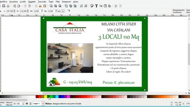
Task: Select the "Prezzo: €. 360.000,00" text
Action: [x=118, y=83]
